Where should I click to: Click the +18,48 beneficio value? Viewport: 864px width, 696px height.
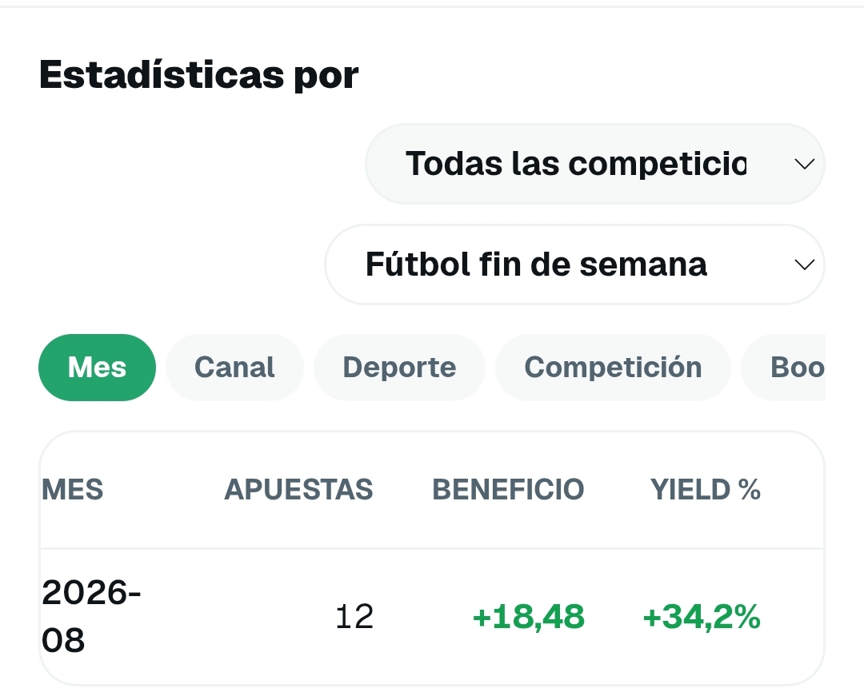529,617
